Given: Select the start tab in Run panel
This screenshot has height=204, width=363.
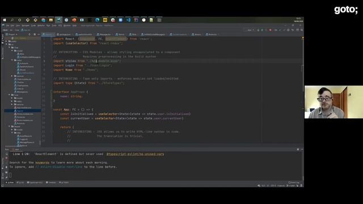Looking at the screenshot, I should point(16,150).
